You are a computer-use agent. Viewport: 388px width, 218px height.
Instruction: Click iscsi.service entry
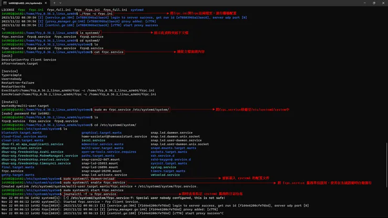[x=93, y=140]
